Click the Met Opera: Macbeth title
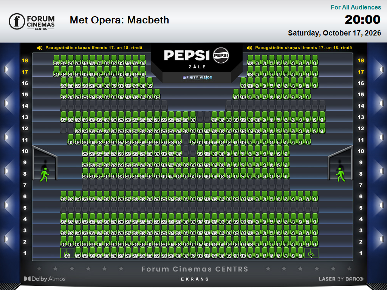Image resolution: width=387 pixels, height=290 pixels. (x=119, y=20)
